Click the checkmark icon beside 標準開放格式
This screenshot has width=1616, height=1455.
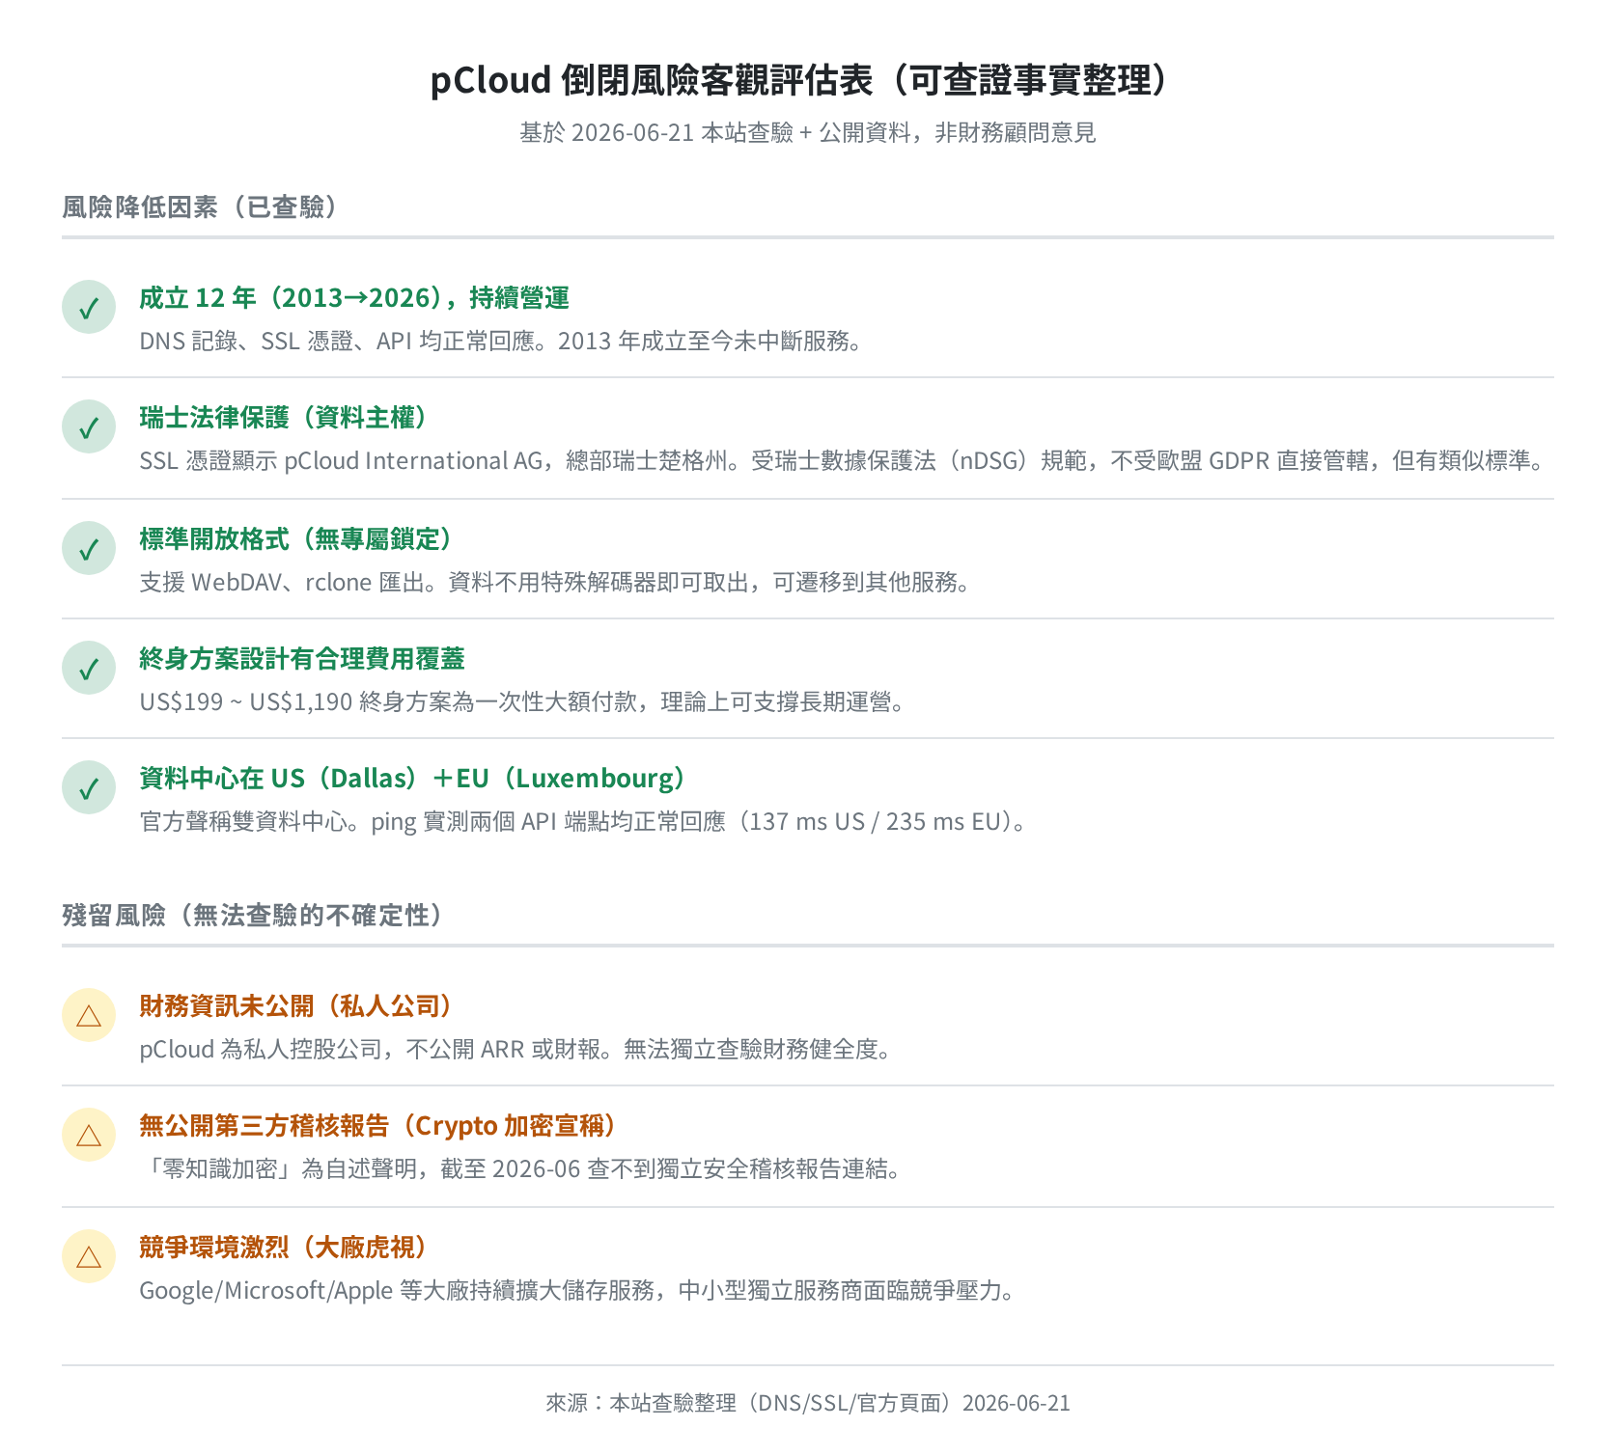pos(89,549)
